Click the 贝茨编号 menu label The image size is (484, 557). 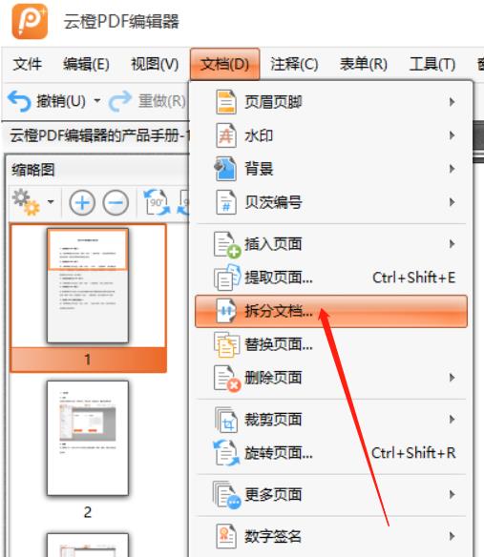(x=273, y=202)
